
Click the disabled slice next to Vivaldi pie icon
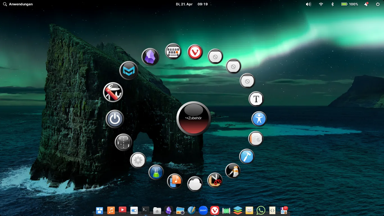(215, 57)
